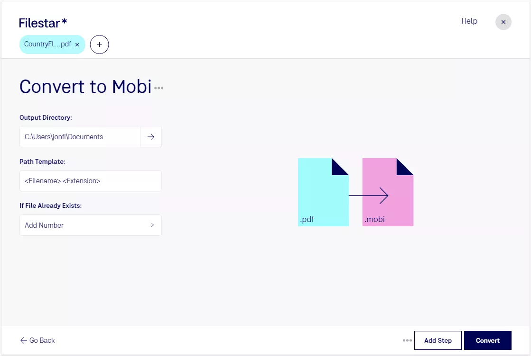Close Filestar with the round X button
This screenshot has width=531, height=356.
pyautogui.click(x=503, y=22)
